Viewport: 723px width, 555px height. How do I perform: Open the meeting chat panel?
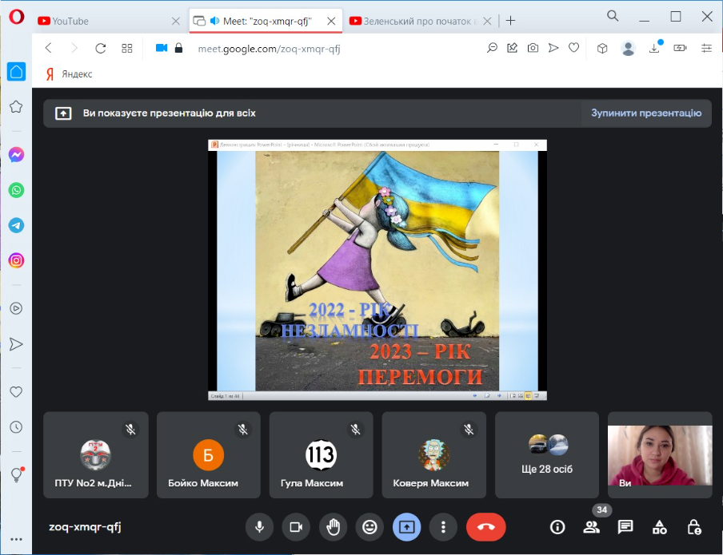[625, 527]
